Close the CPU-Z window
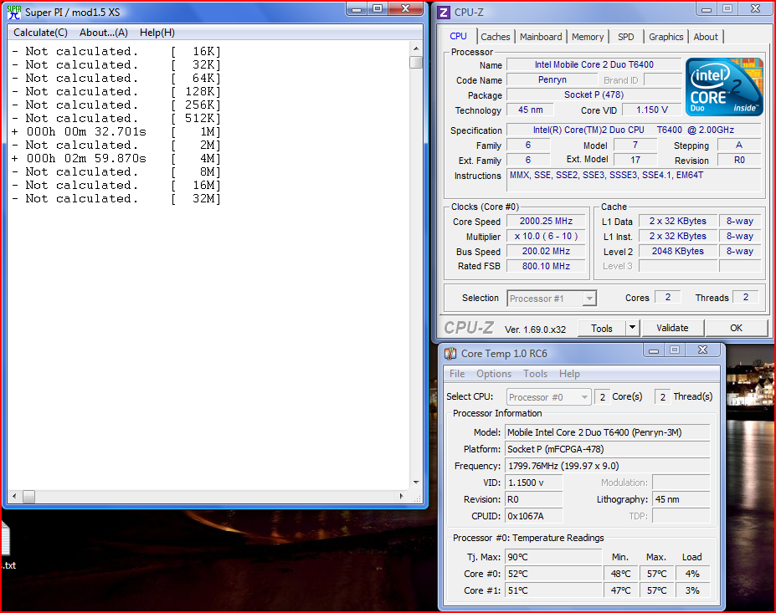 (x=756, y=9)
